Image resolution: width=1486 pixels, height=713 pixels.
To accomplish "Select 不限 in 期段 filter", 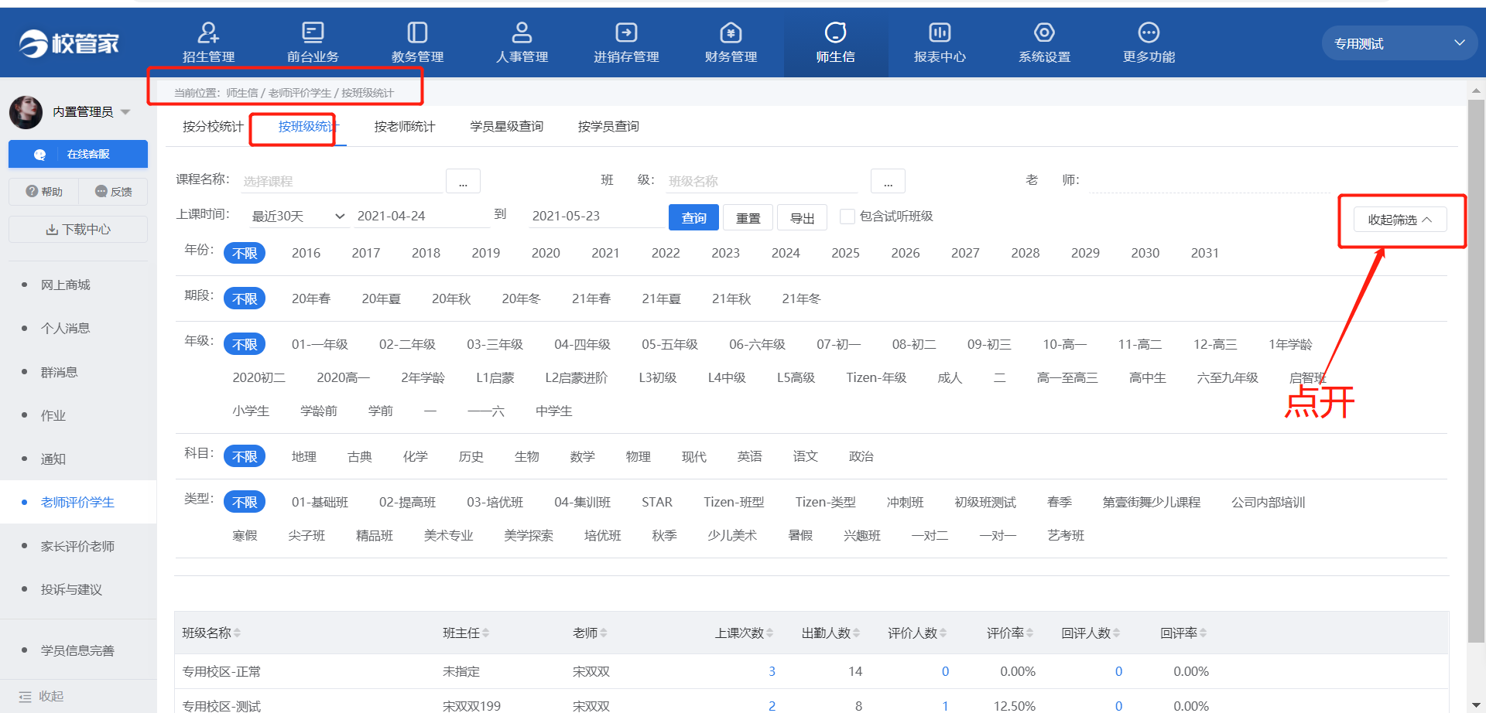I will coord(245,299).
